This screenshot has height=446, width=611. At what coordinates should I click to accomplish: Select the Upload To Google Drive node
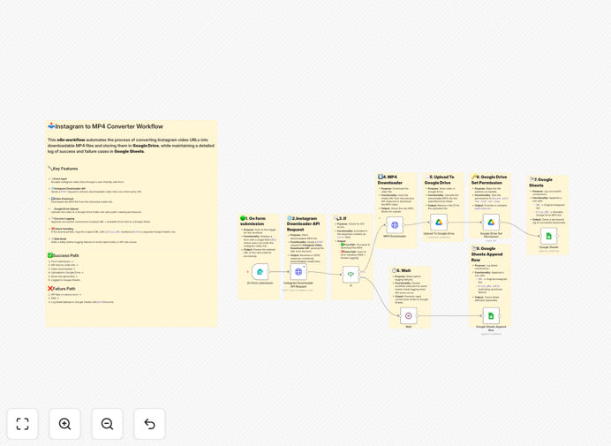tap(439, 223)
